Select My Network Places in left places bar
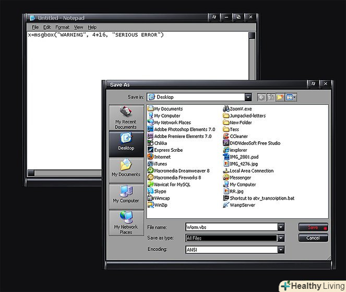The image size is (346, 292). pyautogui.click(x=126, y=222)
